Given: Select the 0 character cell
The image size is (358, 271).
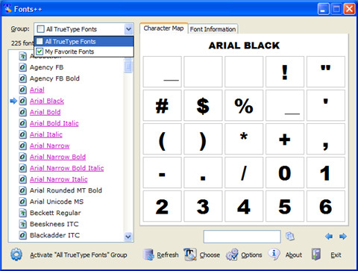Looking at the screenshot, I should click(285, 172).
